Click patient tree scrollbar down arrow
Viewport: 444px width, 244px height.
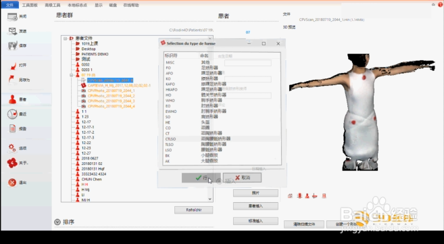tap(209, 199)
